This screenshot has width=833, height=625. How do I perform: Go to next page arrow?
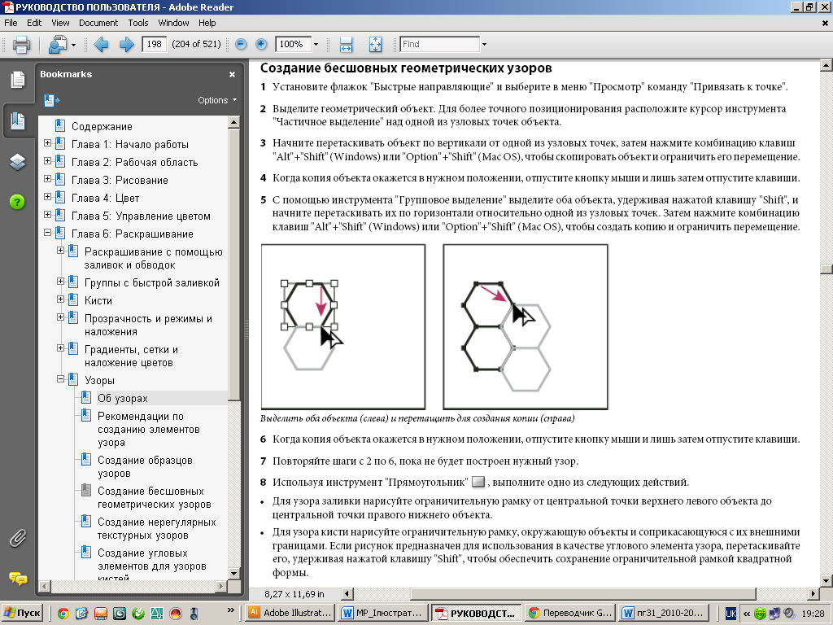126,44
